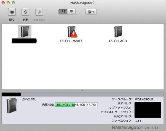Viewport: 166px width, 131px height.
Task: Click the LS-V2.0TL model name
Action: tap(29, 99)
